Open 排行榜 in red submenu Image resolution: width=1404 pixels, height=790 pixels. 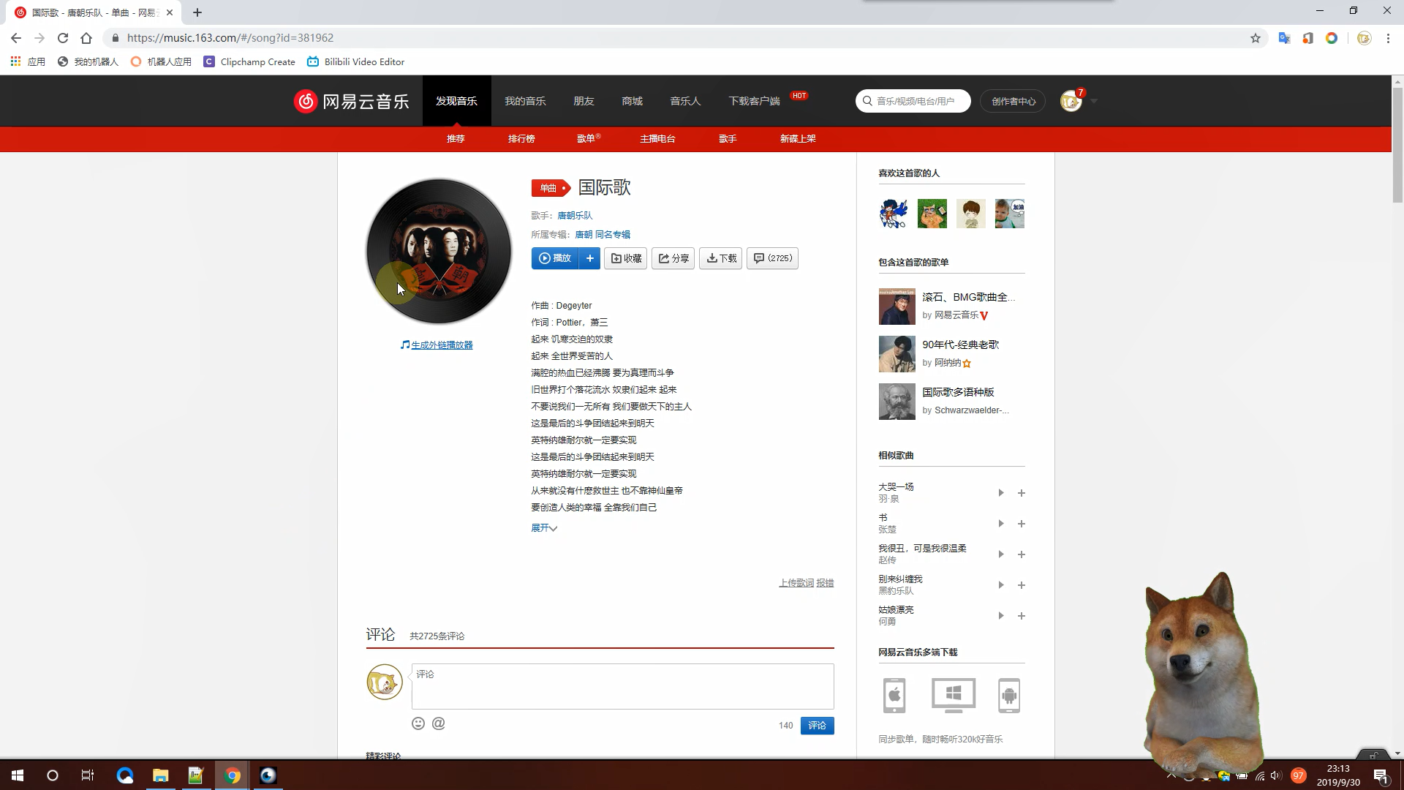click(521, 139)
